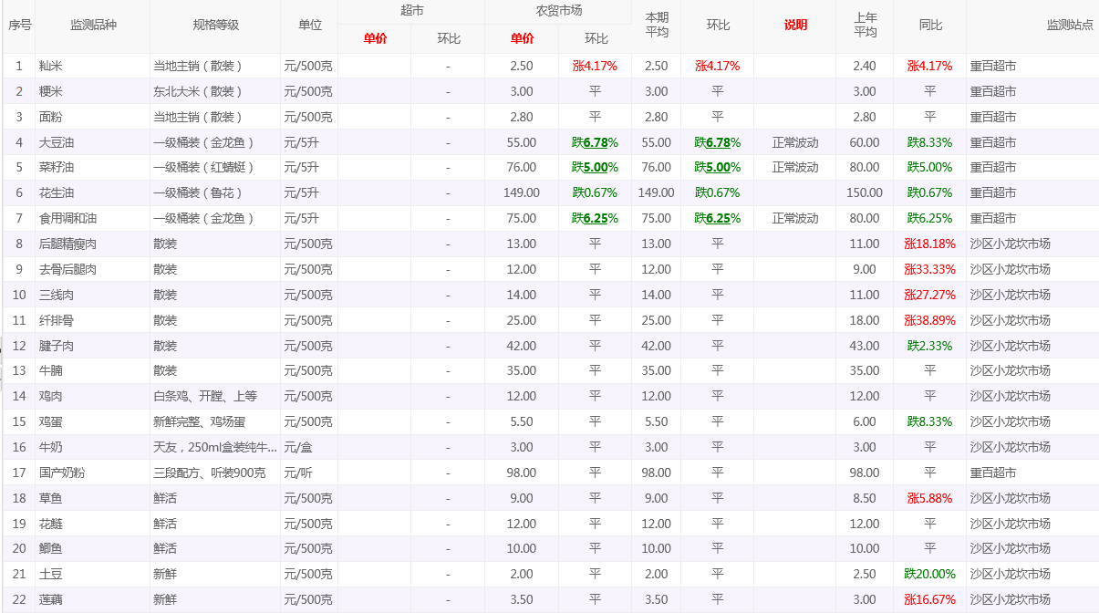Click the red 说明 column header

coord(795,26)
